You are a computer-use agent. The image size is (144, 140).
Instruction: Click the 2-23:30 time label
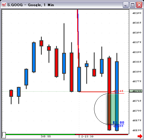click(87, 136)
